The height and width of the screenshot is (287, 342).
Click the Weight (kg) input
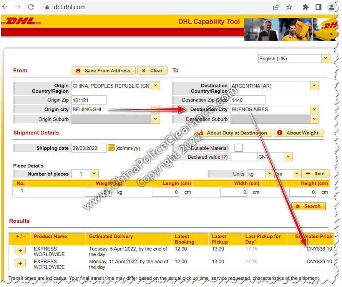click(x=98, y=192)
